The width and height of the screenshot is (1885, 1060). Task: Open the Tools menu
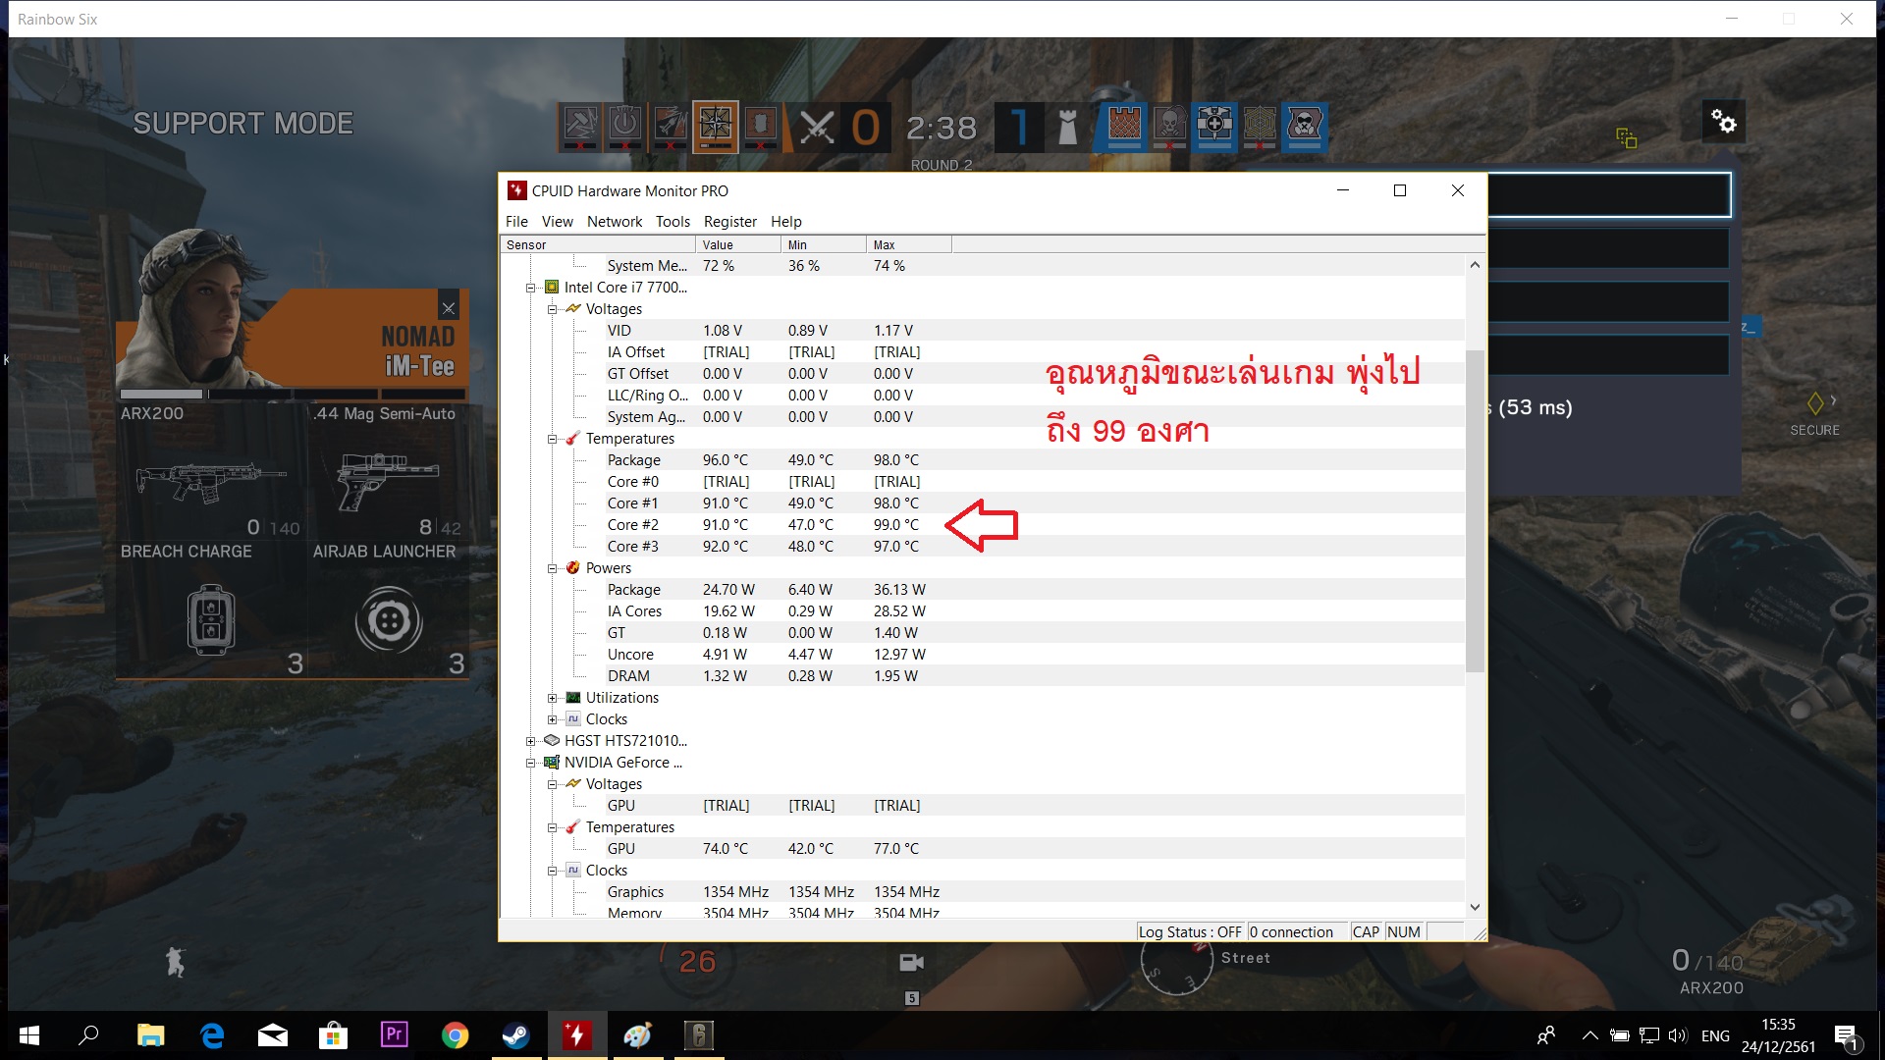click(673, 222)
